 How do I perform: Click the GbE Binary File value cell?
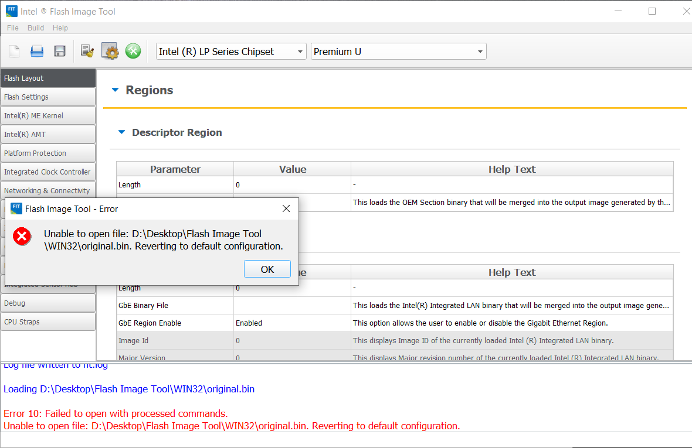pos(292,305)
